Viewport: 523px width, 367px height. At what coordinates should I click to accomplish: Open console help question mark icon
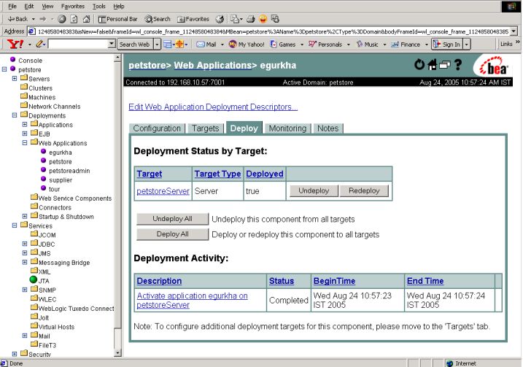(x=458, y=64)
